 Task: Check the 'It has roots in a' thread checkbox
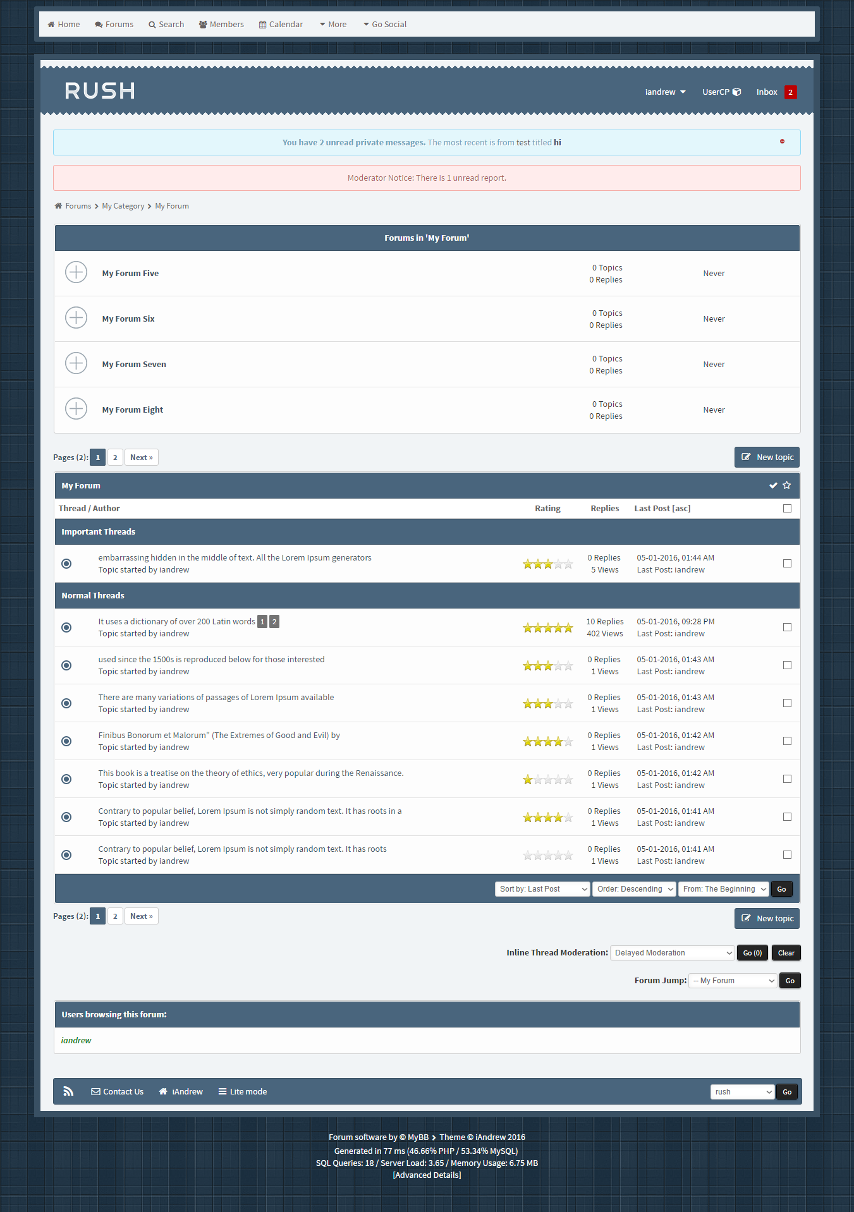787,816
